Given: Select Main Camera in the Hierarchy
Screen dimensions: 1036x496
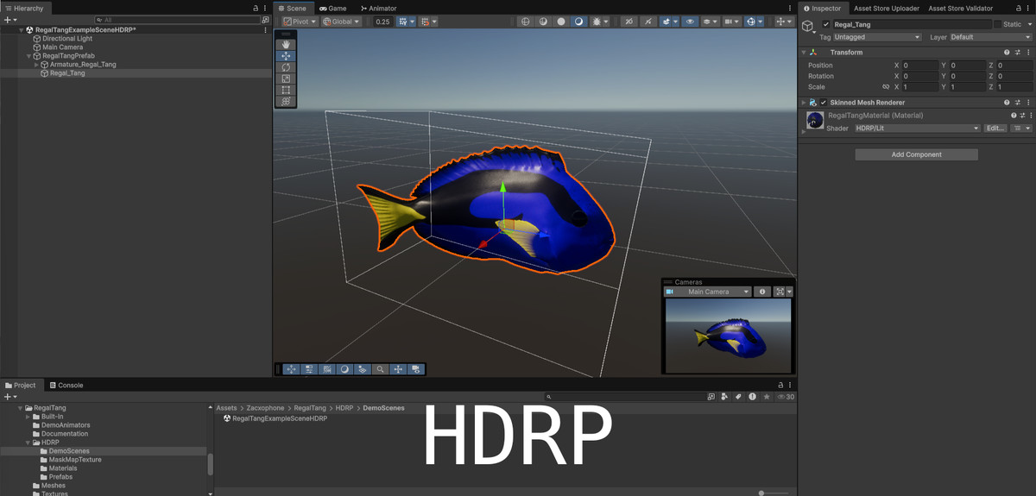Looking at the screenshot, I should (63, 47).
